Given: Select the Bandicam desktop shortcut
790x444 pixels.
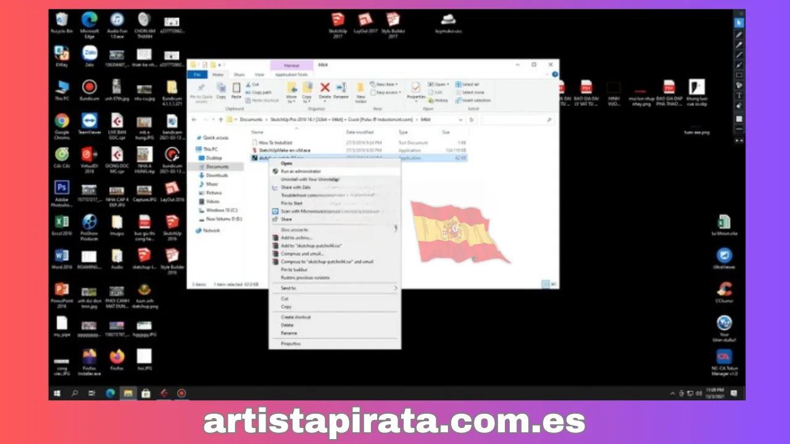Looking at the screenshot, I should [x=89, y=90].
